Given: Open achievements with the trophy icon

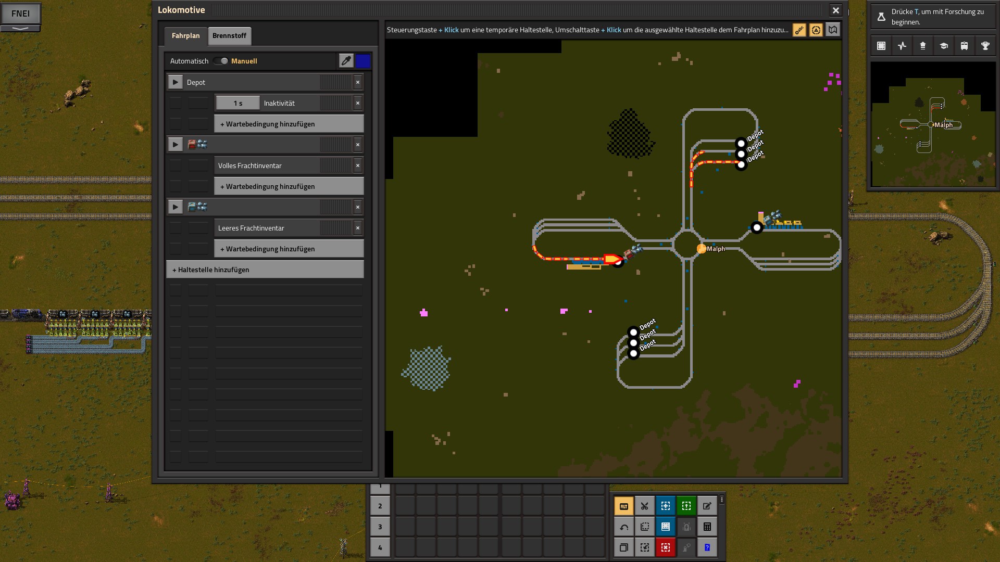Looking at the screenshot, I should pyautogui.click(x=985, y=46).
